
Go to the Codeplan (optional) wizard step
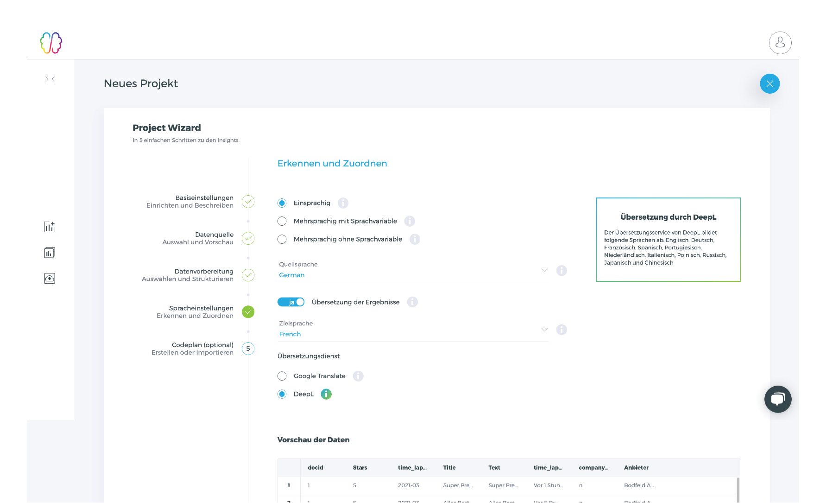pyautogui.click(x=192, y=349)
